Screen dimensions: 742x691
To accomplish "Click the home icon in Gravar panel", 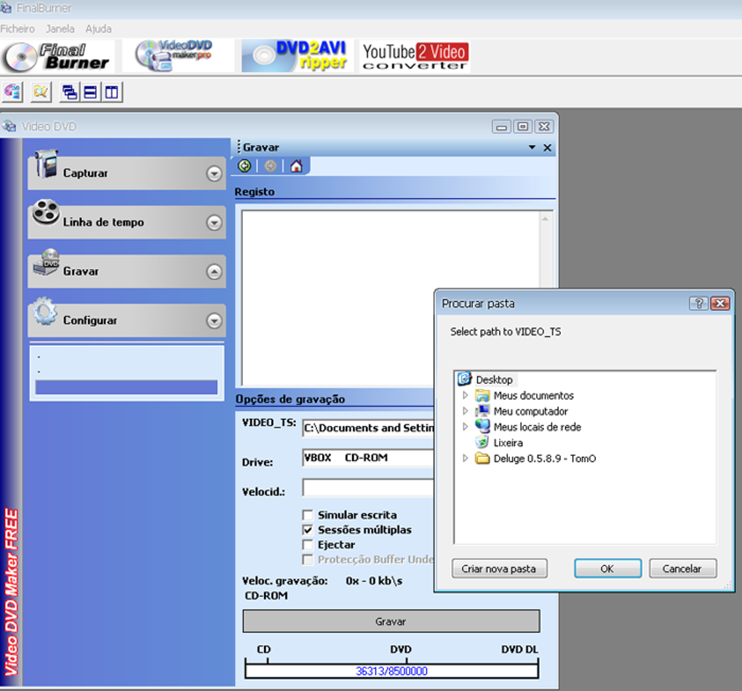I will (295, 166).
